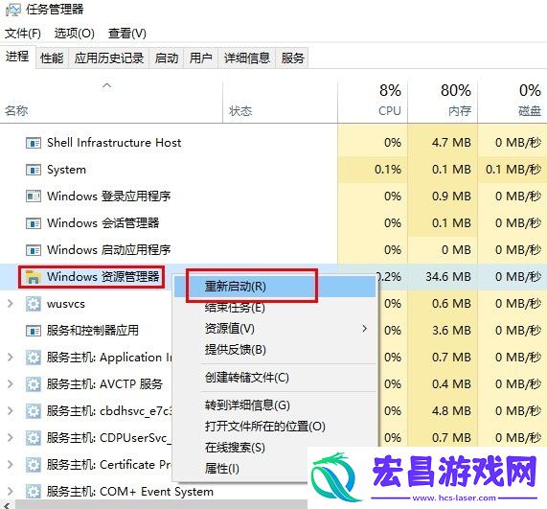Click the Windows 资源管理器 folder icon

point(34,277)
